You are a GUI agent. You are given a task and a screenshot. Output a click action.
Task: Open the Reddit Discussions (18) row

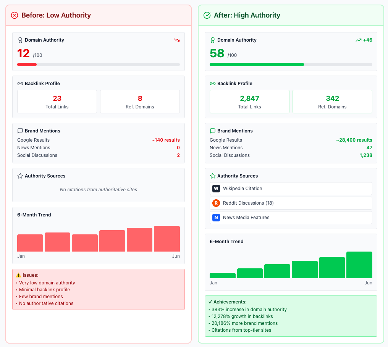click(x=291, y=203)
